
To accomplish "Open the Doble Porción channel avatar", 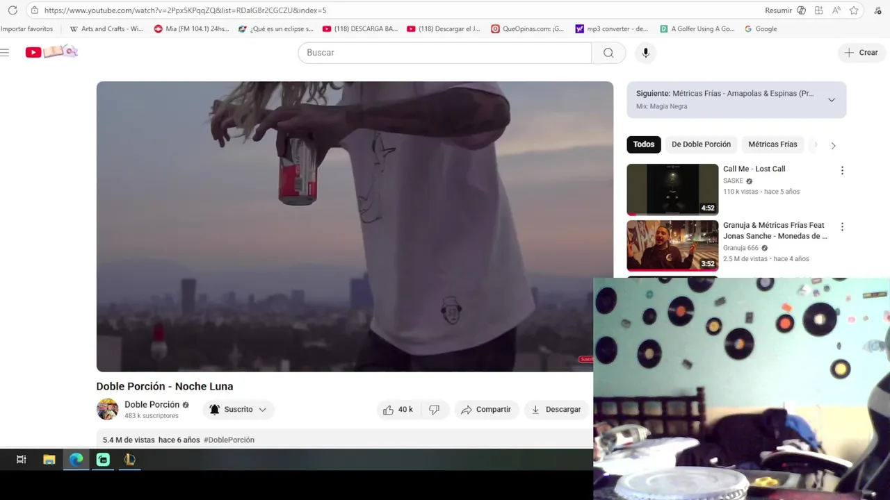I will 107,409.
